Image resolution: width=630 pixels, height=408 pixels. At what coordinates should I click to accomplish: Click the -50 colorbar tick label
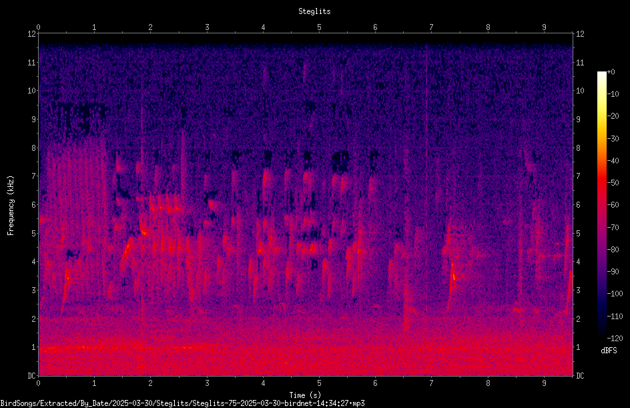[x=613, y=183]
